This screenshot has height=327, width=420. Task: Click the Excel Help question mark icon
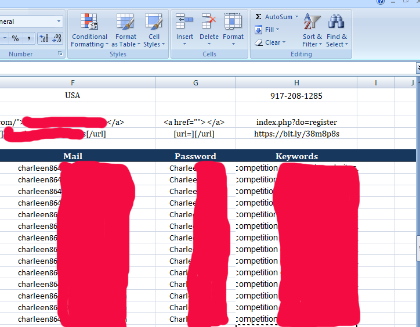(x=381, y=2)
